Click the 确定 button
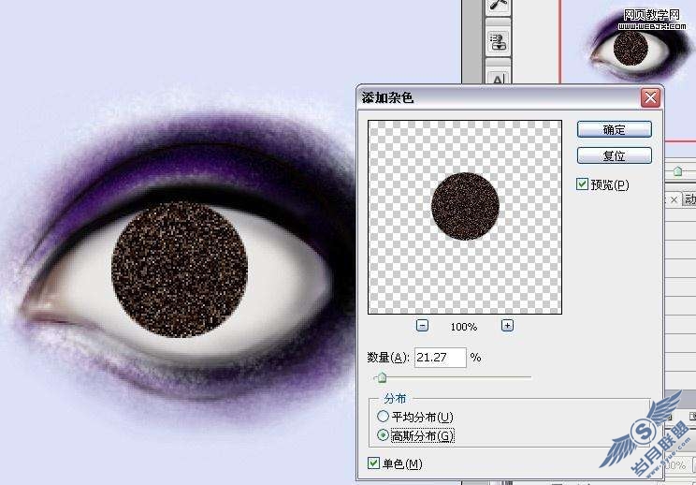The image size is (696, 485). (615, 129)
